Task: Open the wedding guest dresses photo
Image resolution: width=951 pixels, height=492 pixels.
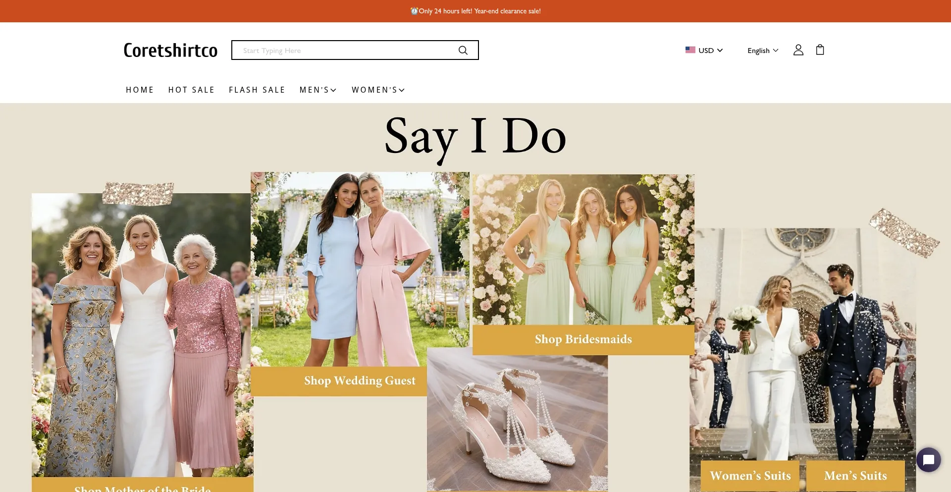Action: (x=360, y=269)
